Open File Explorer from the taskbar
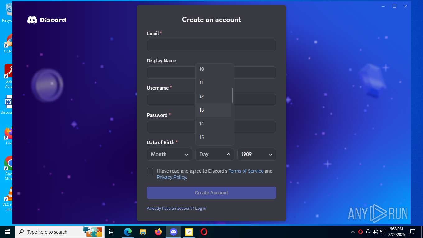The height and width of the screenshot is (238, 423). point(143,232)
